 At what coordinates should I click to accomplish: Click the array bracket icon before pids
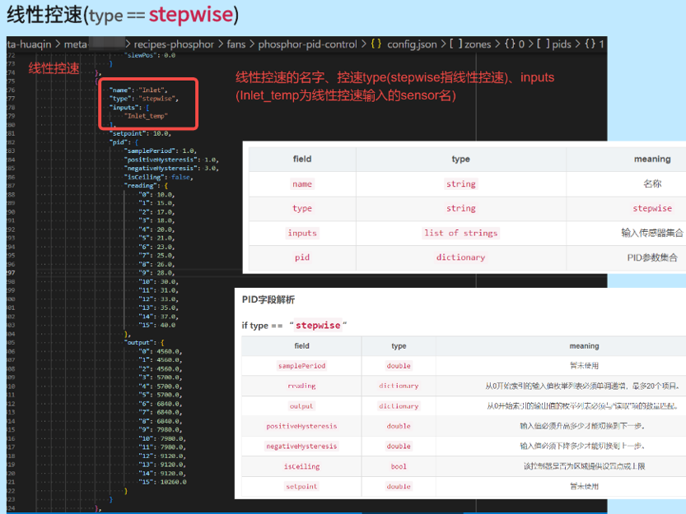(x=544, y=44)
